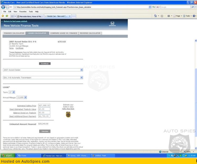Click the Continue button
Screen dimensions: 197x164
point(45,64)
